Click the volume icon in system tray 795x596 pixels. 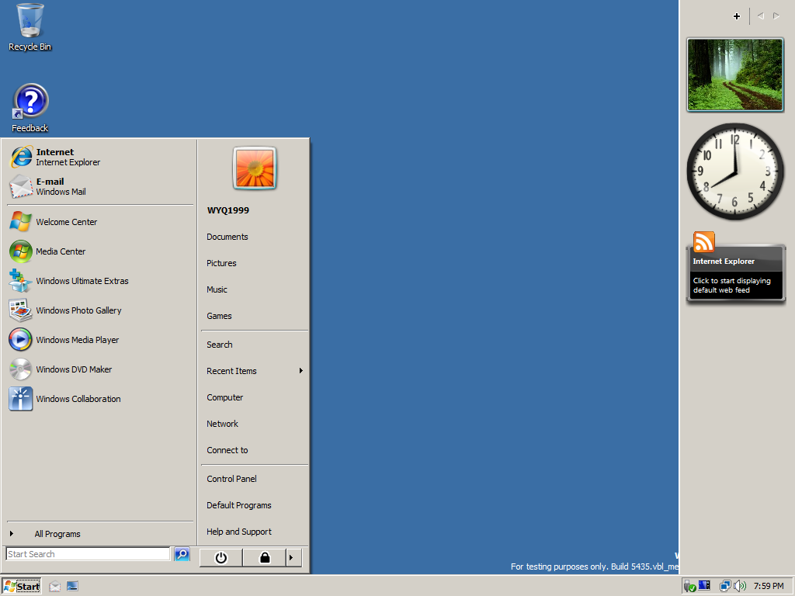coord(740,586)
